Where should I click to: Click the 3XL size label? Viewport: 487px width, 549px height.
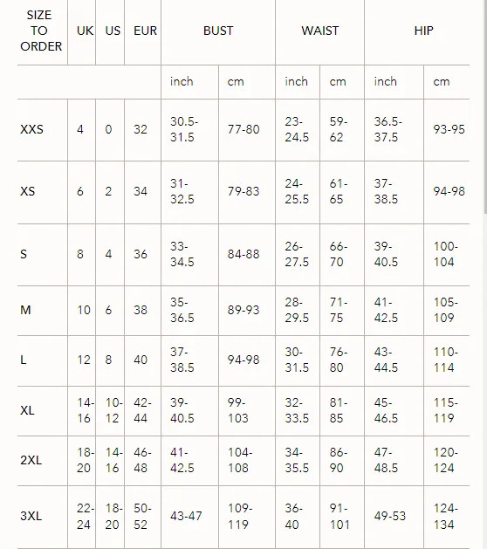tap(31, 516)
